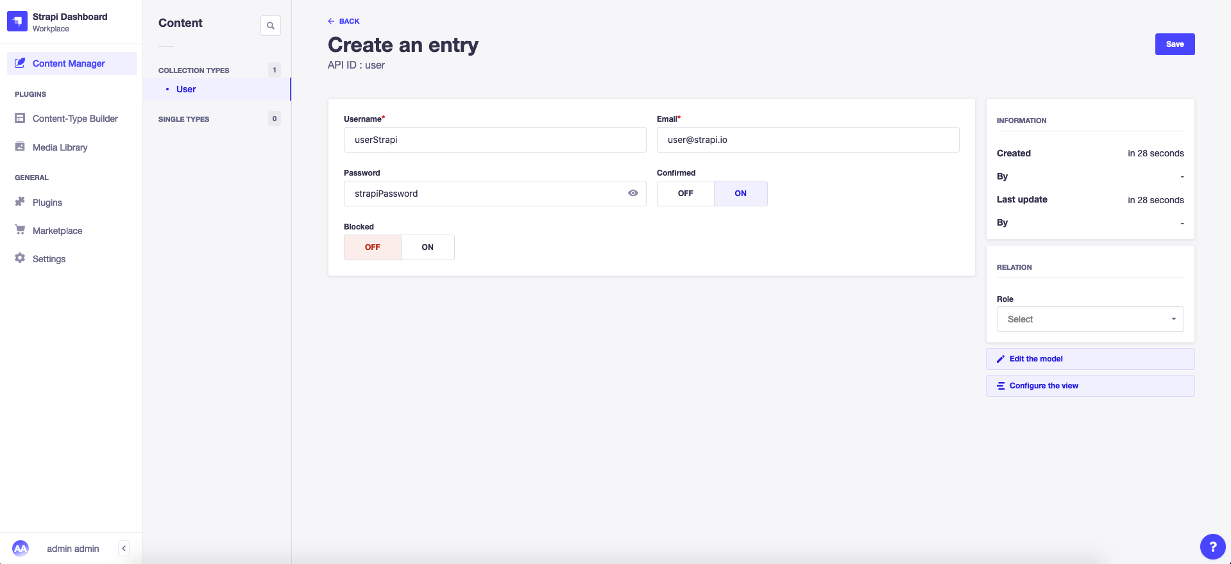Viewport: 1231px width, 564px height.
Task: Click the admin admin profile name
Action: [72, 549]
